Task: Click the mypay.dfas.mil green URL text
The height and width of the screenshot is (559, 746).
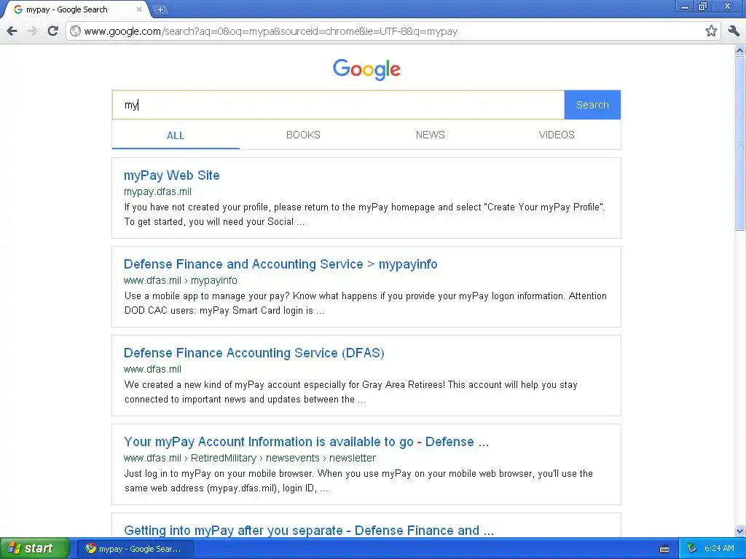Action: 157,192
